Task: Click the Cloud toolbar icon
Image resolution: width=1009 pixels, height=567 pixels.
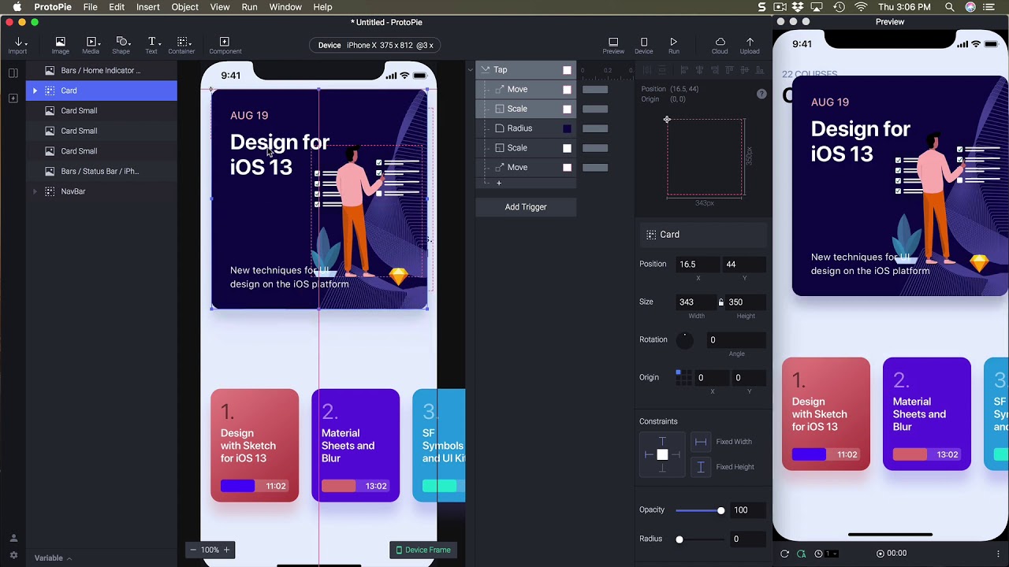Action: (x=720, y=46)
